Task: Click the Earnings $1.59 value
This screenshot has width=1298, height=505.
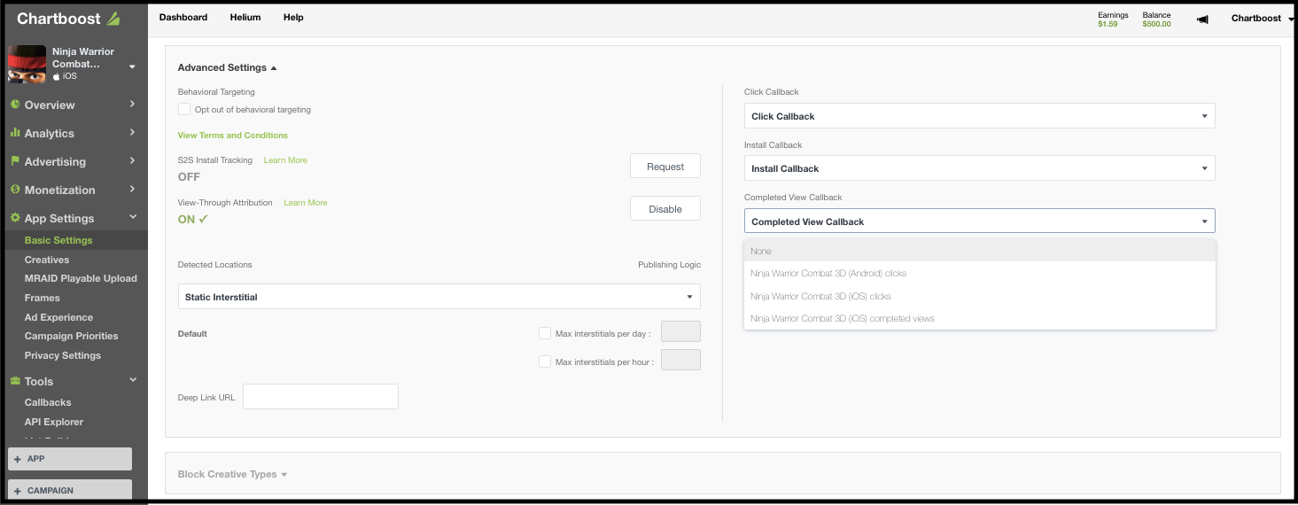Action: coord(1108,24)
